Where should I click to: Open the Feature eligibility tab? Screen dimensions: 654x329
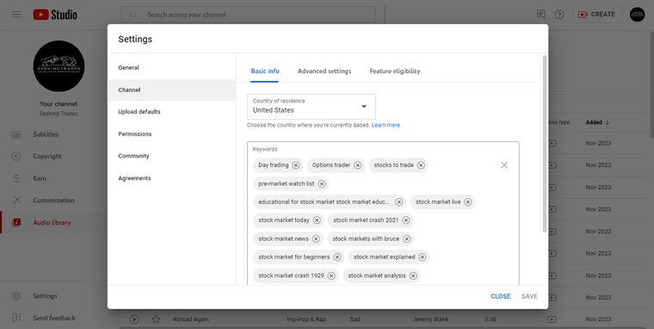[x=395, y=71]
